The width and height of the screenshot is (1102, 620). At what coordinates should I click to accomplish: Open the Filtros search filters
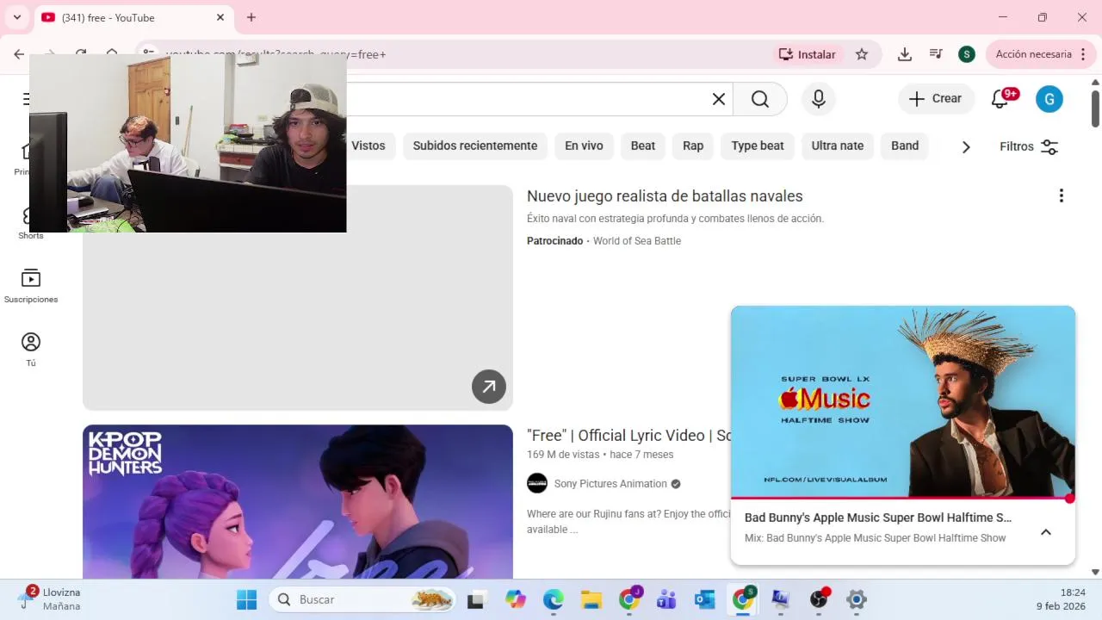coord(1029,146)
